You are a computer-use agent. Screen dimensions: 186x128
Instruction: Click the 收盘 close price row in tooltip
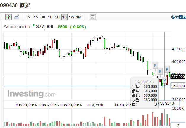pyautogui.click(x=144, y=100)
